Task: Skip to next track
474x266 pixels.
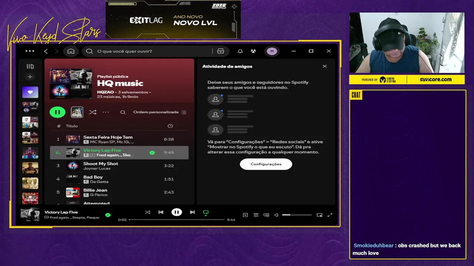Action: 192,212
